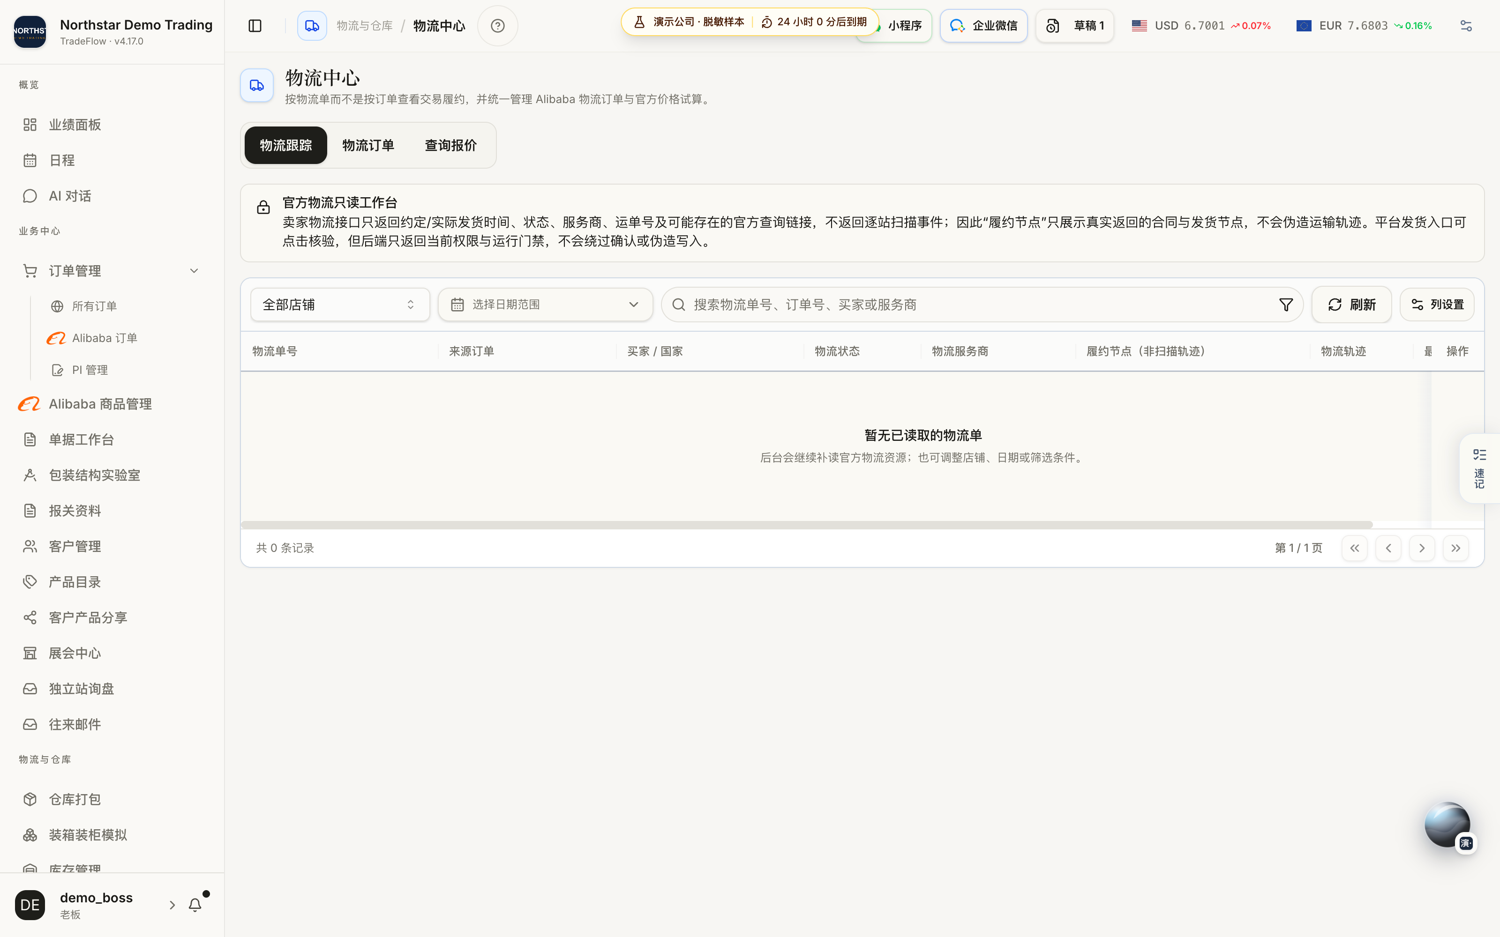Open 业绩面板 dashboard in sidebar
The image size is (1500, 937).
[112, 125]
